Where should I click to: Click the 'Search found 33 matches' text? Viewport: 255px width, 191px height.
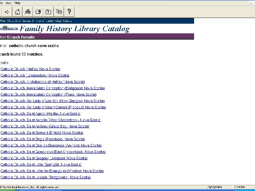coord(22,54)
